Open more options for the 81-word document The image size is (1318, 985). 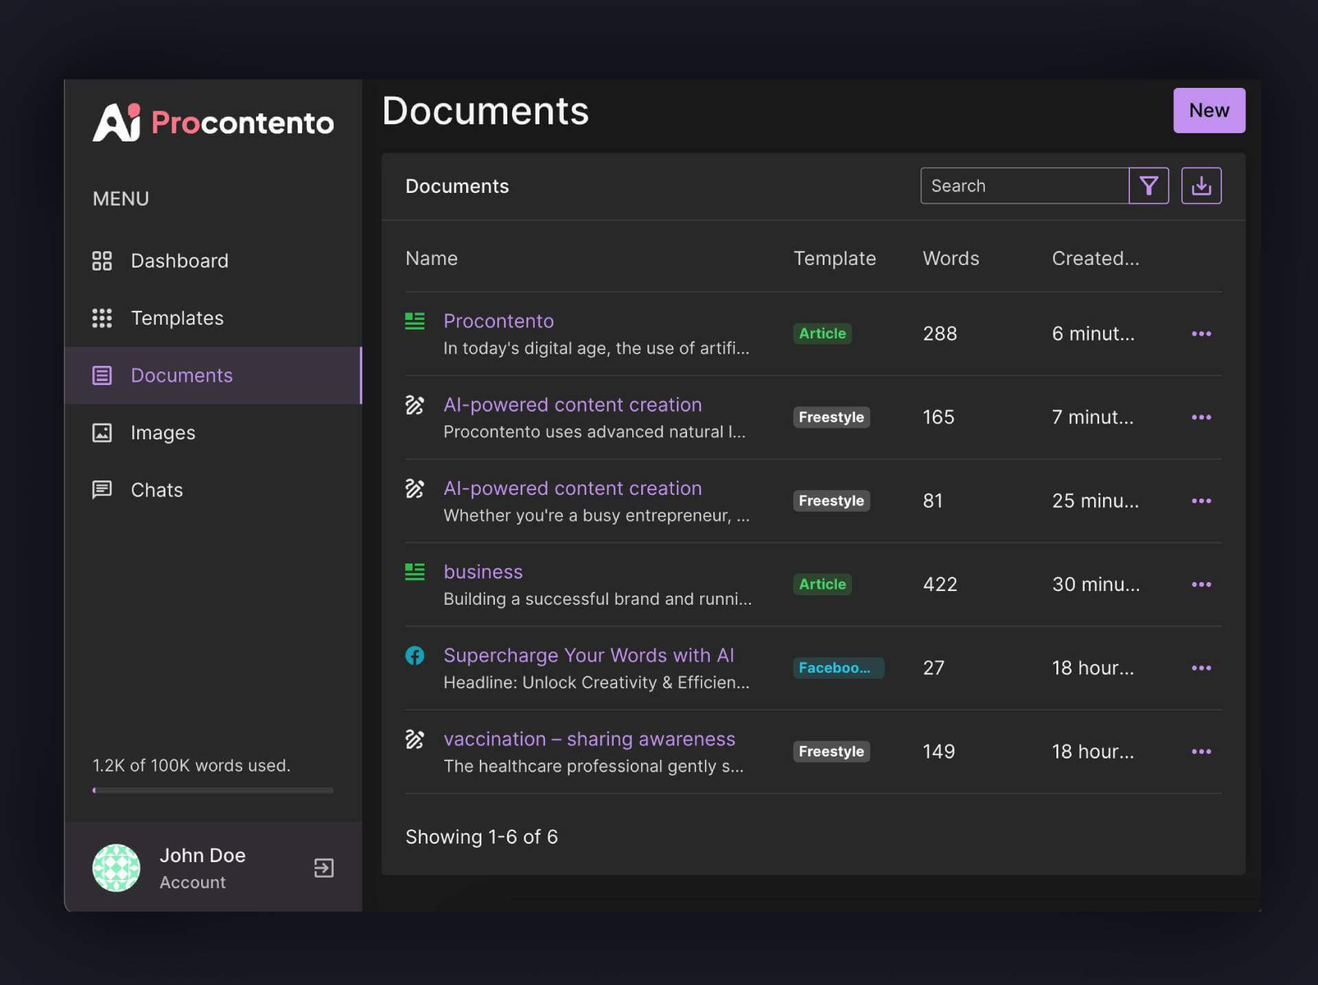(1201, 501)
